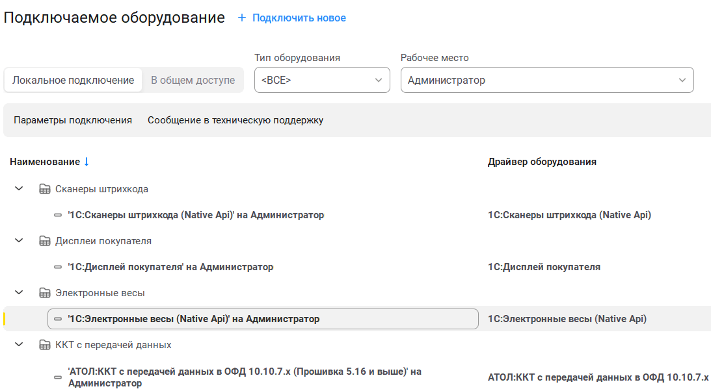Collapse the Электронные весы group
711x391 pixels.
coord(19,293)
